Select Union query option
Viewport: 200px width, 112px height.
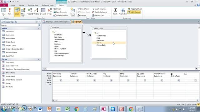pyautogui.click(x=57, y=9)
